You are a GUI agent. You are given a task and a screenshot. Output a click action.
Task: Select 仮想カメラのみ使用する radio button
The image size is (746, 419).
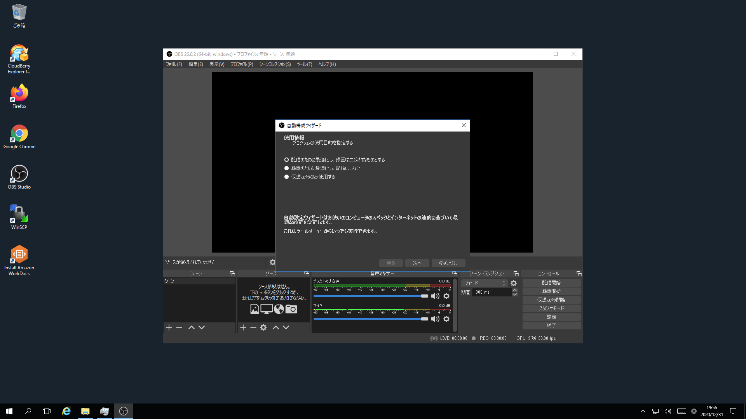tap(286, 177)
